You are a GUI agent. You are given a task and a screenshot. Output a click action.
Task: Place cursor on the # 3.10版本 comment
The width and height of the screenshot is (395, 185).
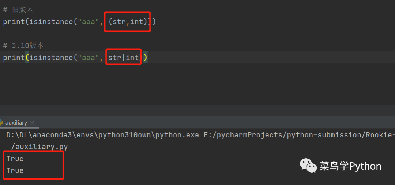[23, 45]
